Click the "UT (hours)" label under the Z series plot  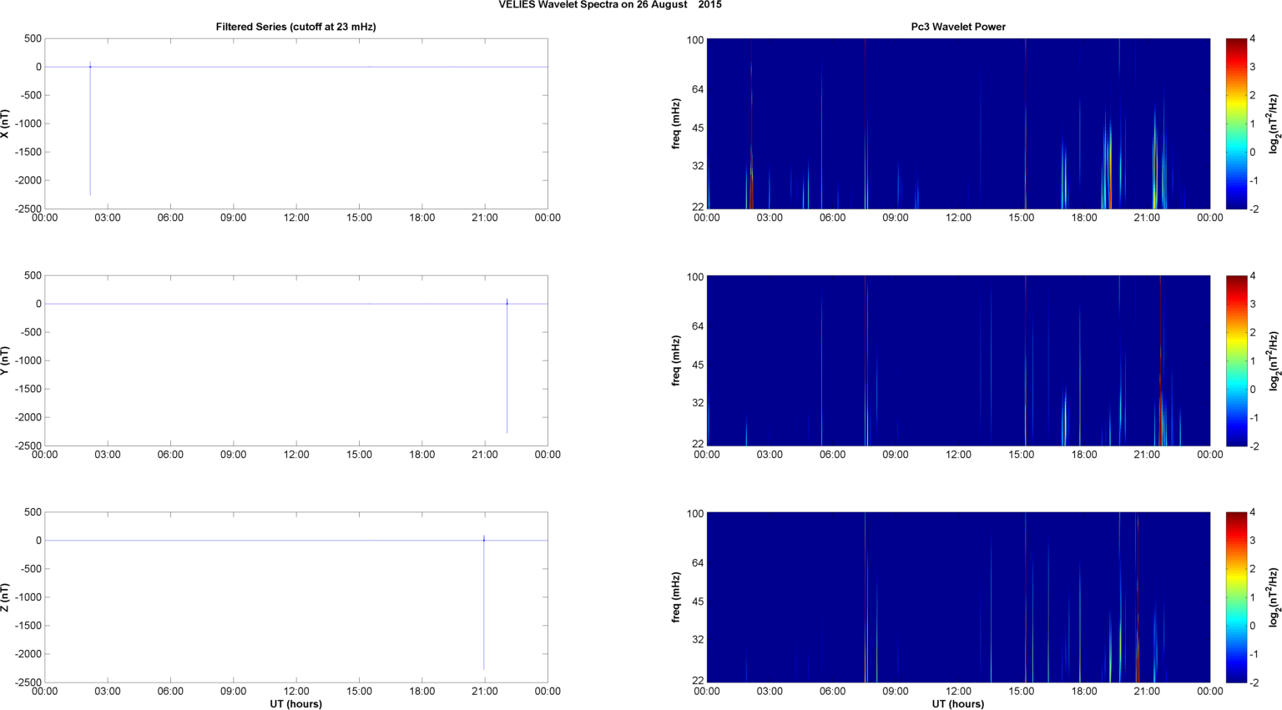(295, 704)
